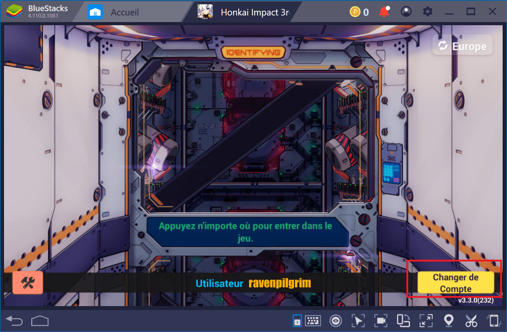
Task: Toggle the mouse cursor lock icon
Action: pos(358,321)
